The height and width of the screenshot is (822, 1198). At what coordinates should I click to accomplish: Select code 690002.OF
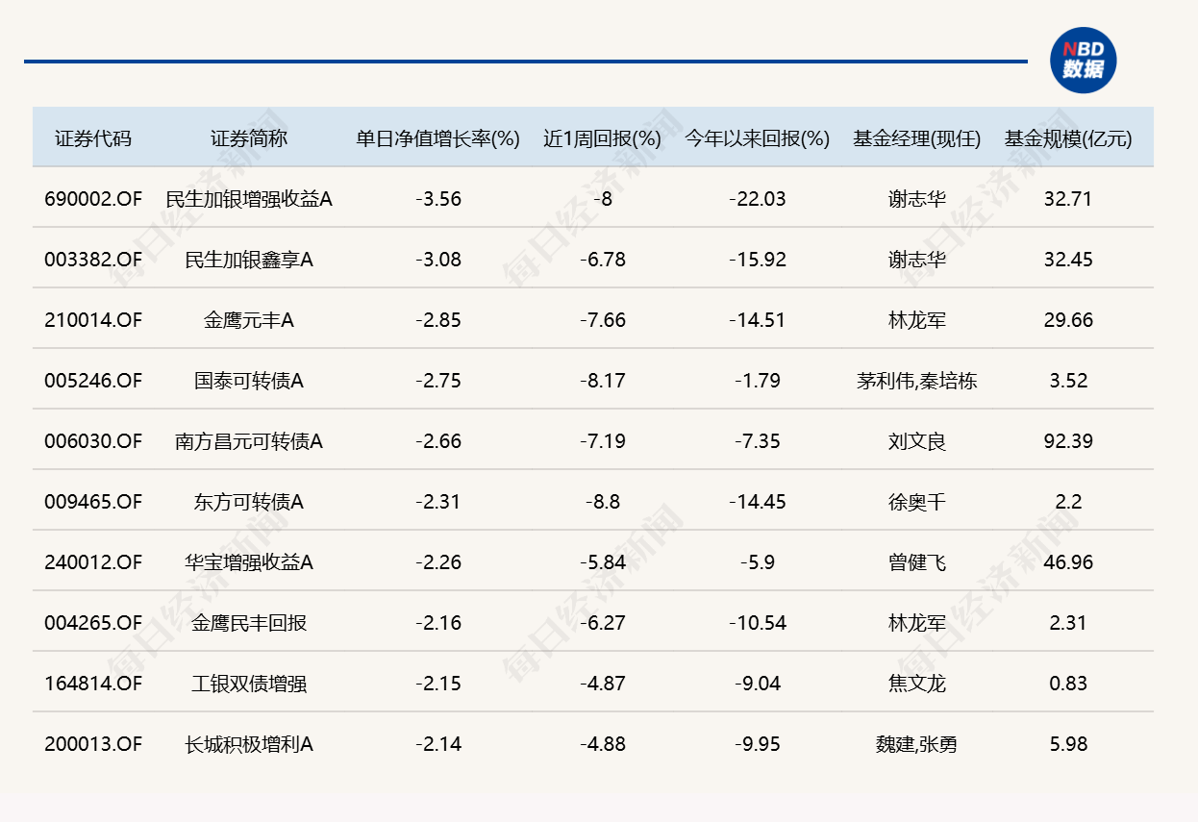point(93,199)
